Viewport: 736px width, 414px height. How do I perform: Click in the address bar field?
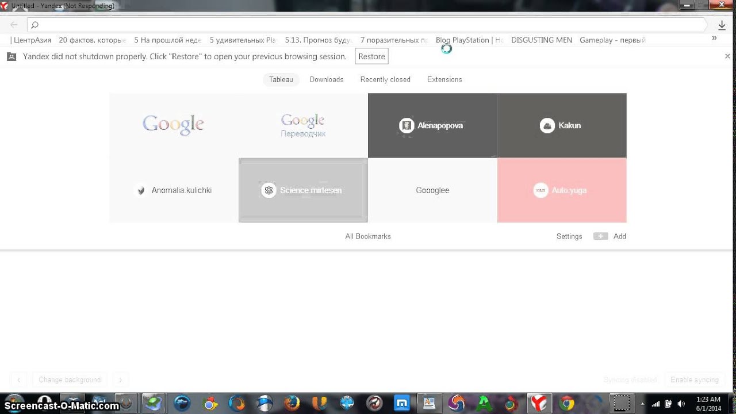tap(366, 25)
